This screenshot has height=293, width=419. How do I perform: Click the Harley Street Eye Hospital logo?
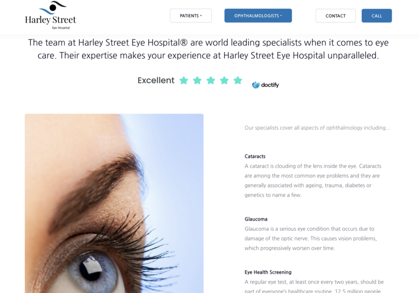click(50, 15)
